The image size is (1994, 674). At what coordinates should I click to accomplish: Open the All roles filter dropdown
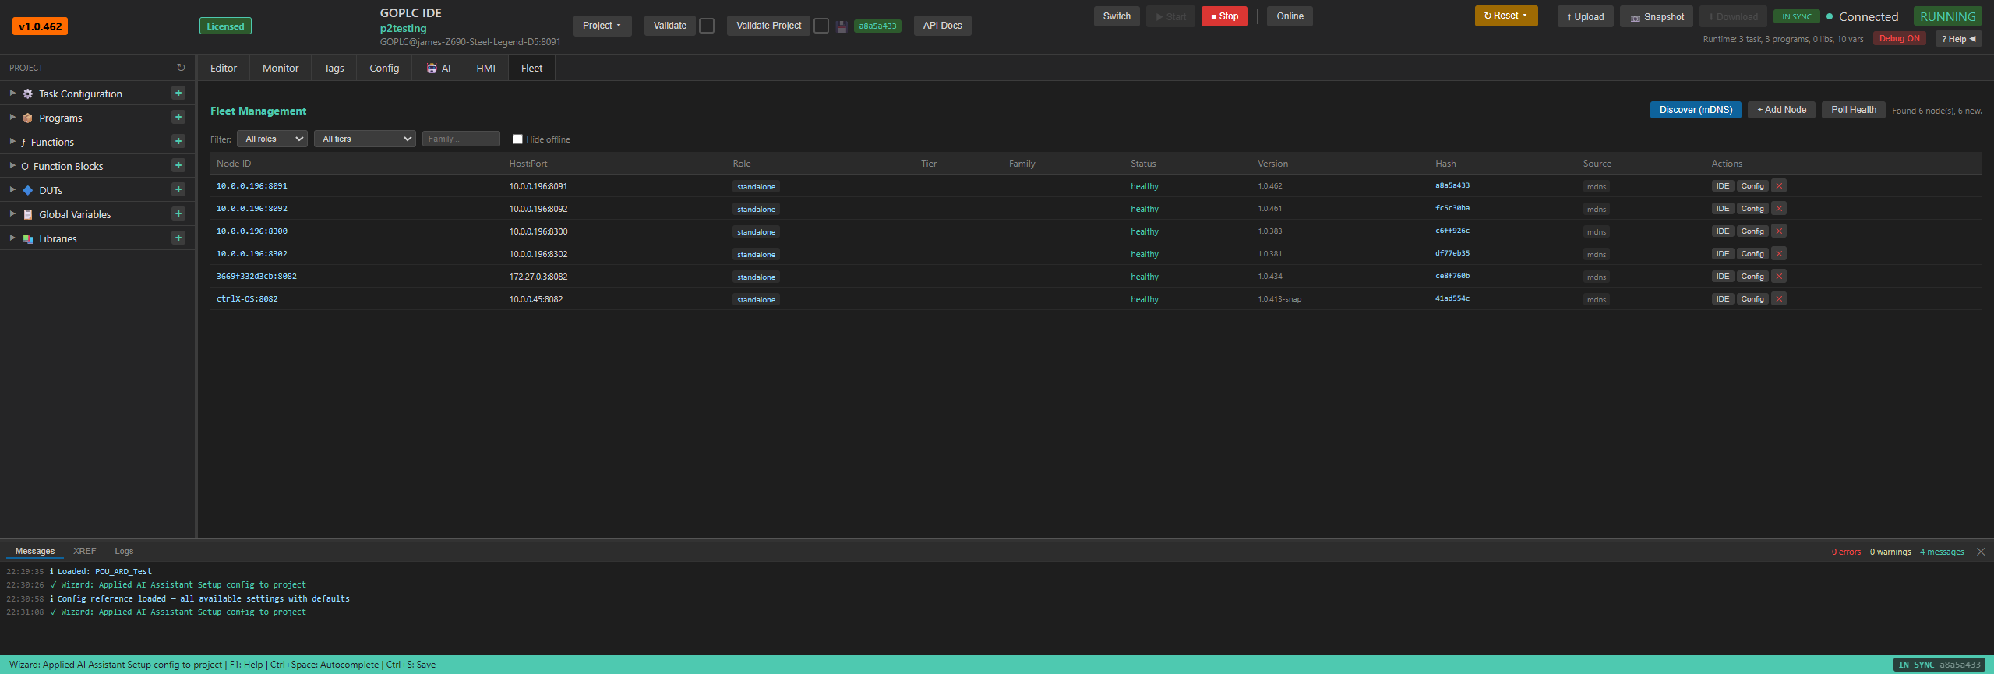point(273,139)
